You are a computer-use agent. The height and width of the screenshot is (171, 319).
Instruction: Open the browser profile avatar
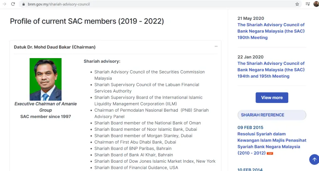pyautogui.click(x=316, y=4)
